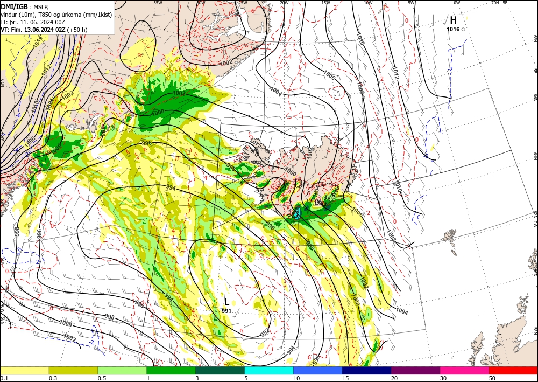Click the "992" isobar label

tap(265, 332)
